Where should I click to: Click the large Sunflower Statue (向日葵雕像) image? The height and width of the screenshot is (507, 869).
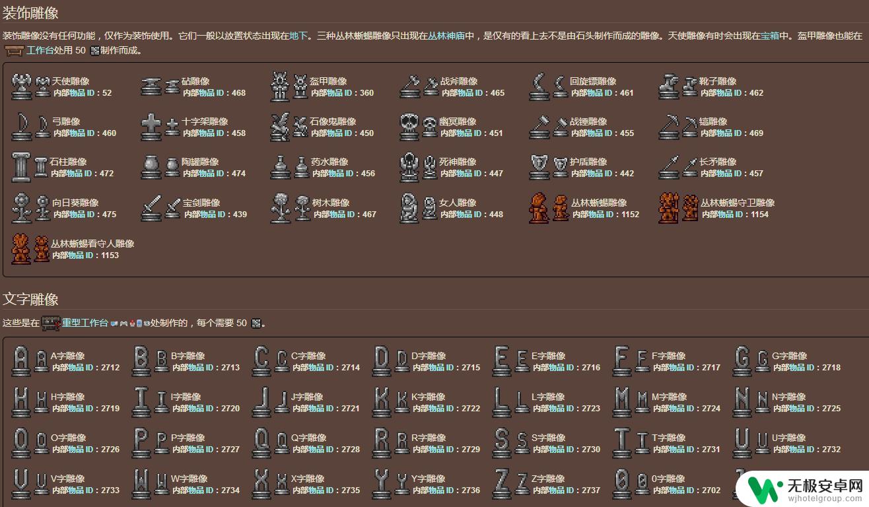point(22,208)
